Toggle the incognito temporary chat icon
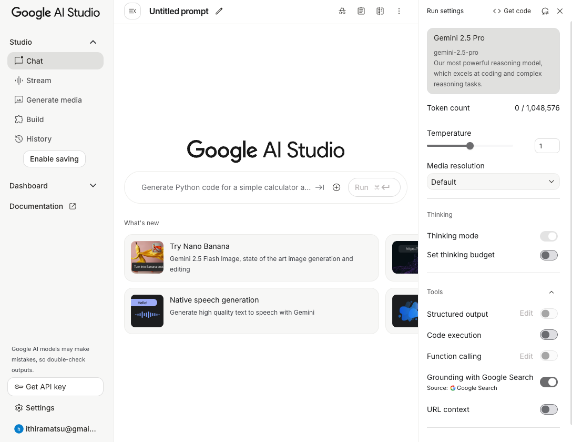The width and height of the screenshot is (572, 442). tap(342, 11)
